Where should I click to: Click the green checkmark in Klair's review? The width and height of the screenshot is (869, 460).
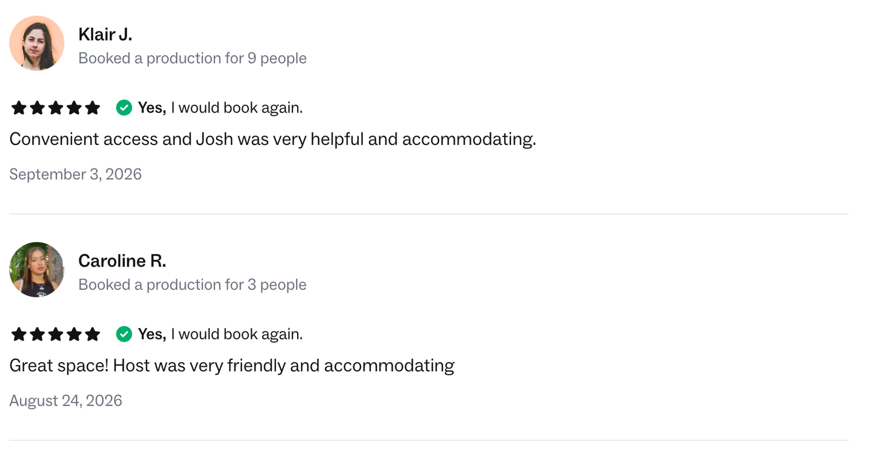tap(124, 108)
